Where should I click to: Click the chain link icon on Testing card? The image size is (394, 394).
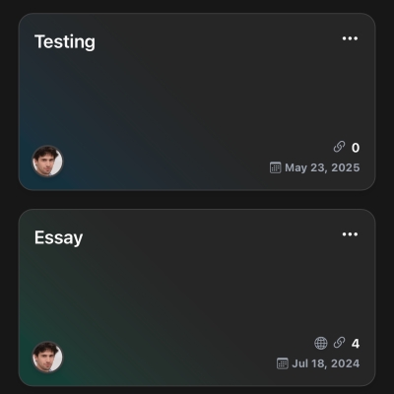[339, 147]
